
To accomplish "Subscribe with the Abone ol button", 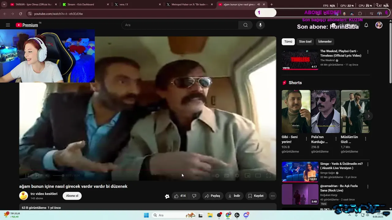I will 72,196.
